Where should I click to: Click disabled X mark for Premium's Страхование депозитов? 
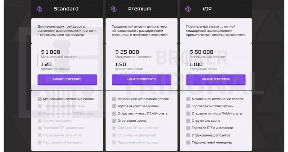[x=114, y=135]
